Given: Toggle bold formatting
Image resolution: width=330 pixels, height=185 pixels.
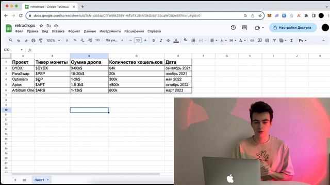Looking at the screenshot, I should (154, 41).
